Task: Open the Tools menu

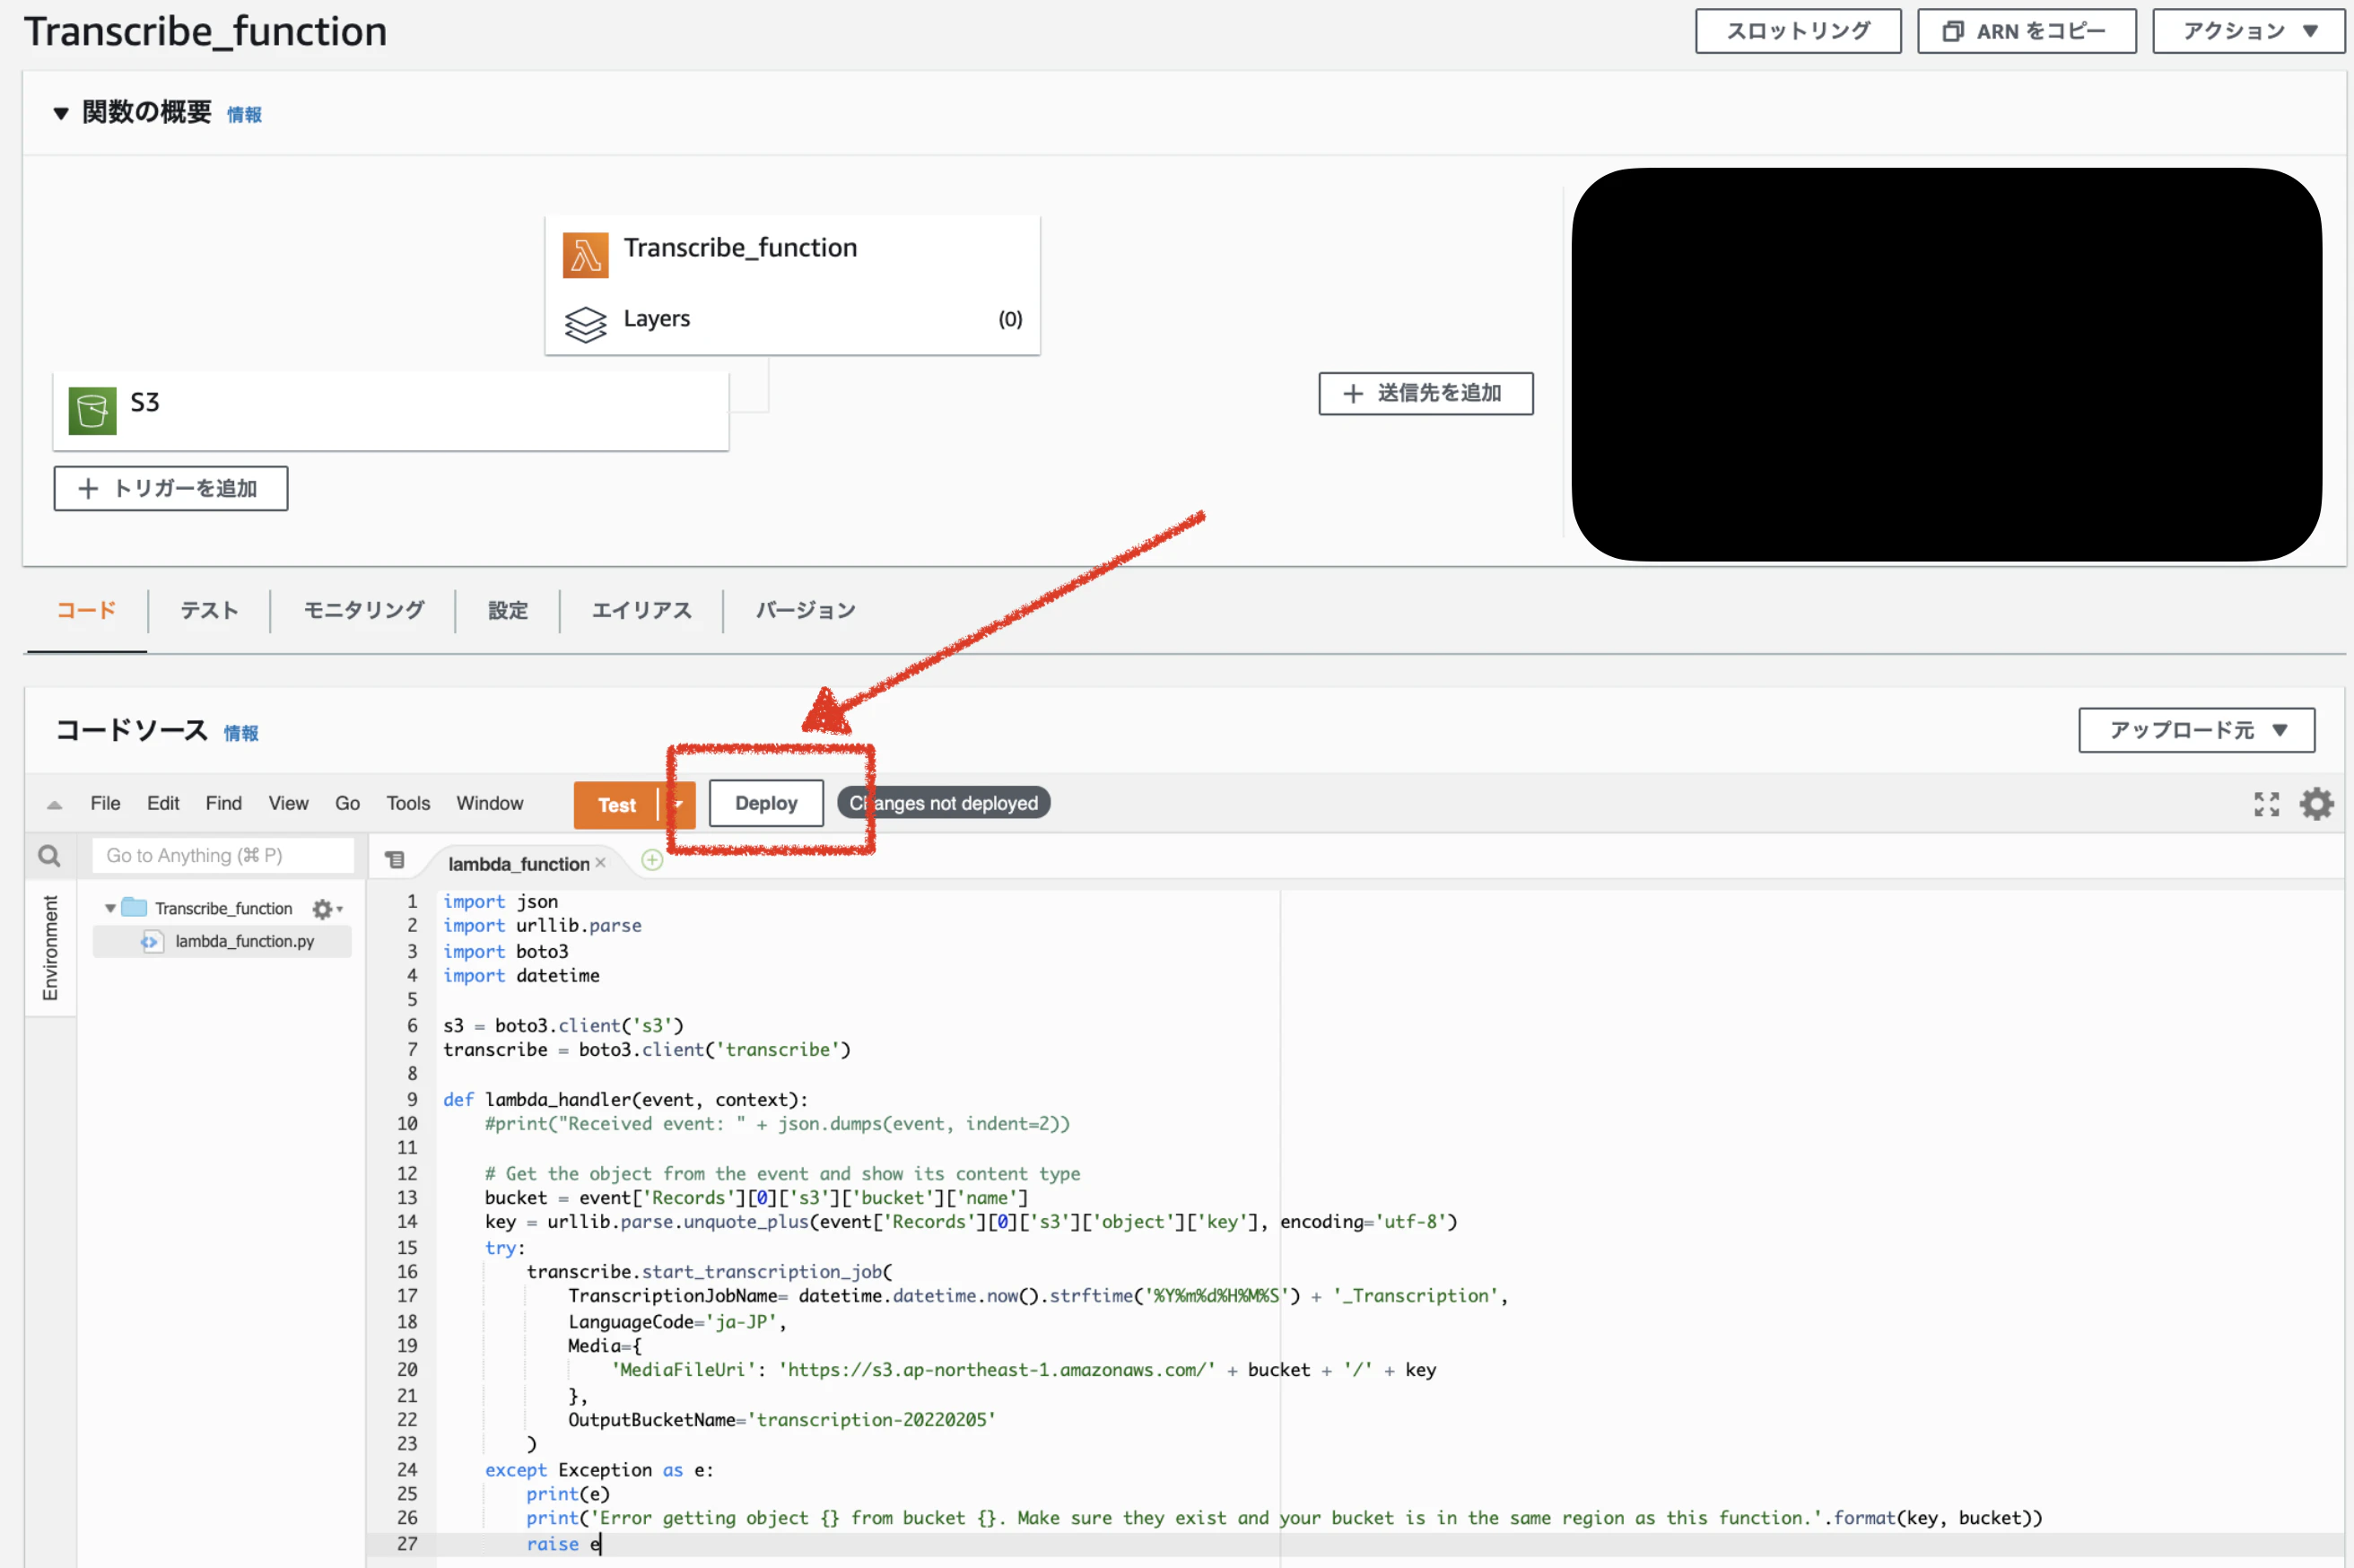Action: [408, 803]
